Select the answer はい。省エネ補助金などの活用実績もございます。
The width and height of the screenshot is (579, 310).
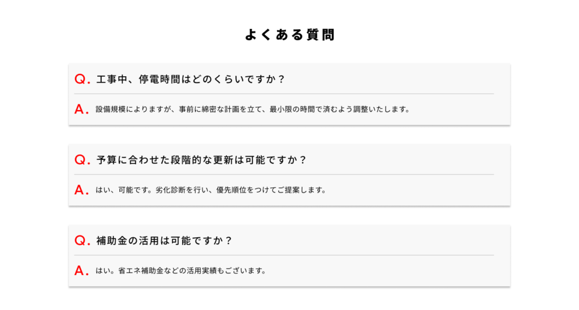180,271
